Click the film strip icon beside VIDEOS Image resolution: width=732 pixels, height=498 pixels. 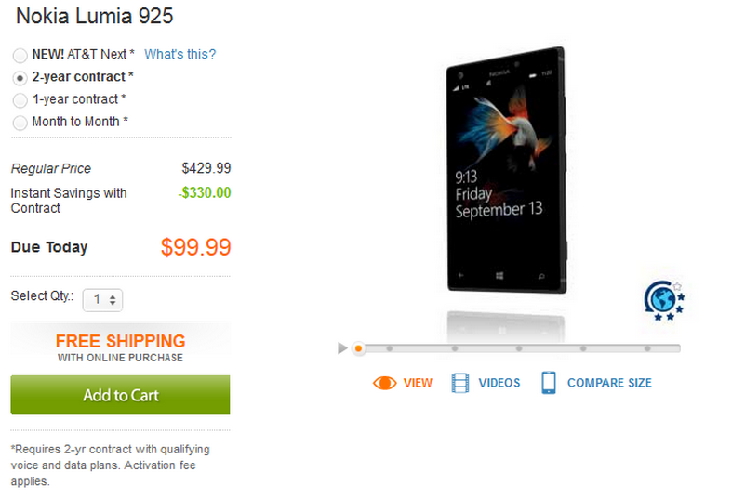point(460,383)
